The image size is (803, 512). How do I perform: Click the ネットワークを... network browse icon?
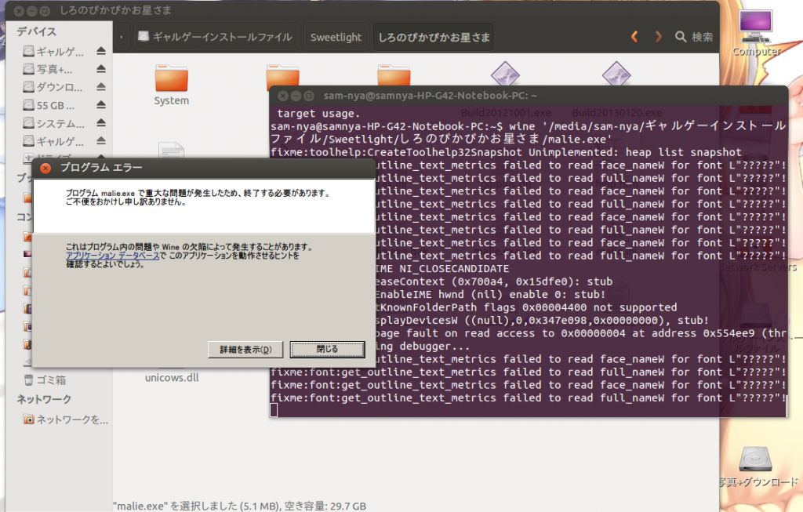pyautogui.click(x=29, y=419)
